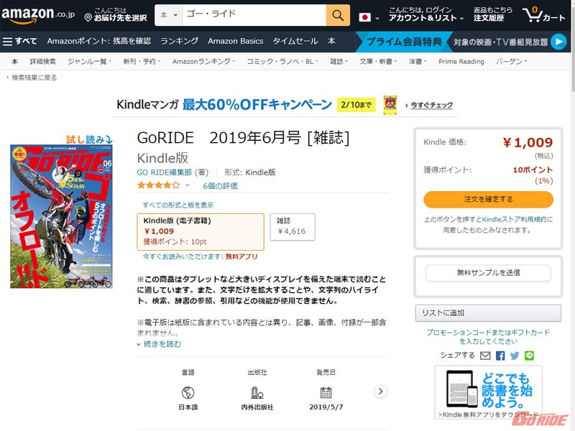Click the next arrow in details carousel

point(380,391)
